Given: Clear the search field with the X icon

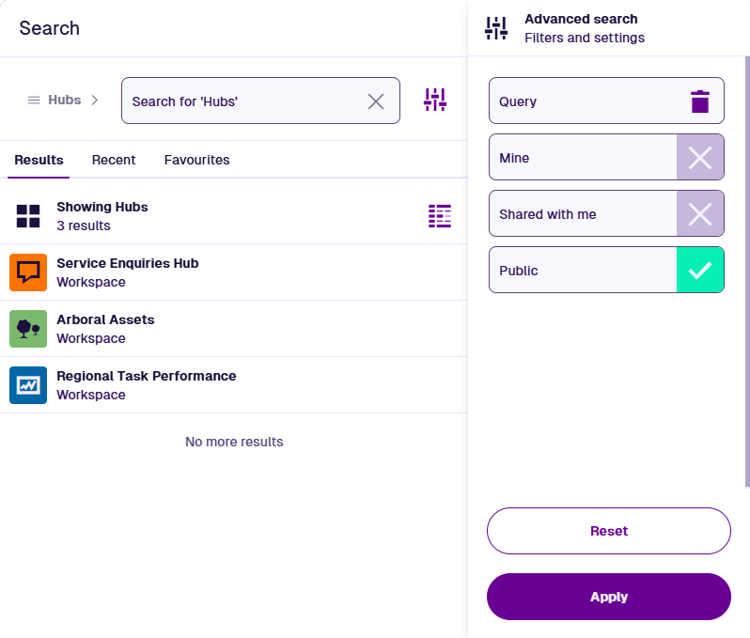Looking at the screenshot, I should point(376,101).
